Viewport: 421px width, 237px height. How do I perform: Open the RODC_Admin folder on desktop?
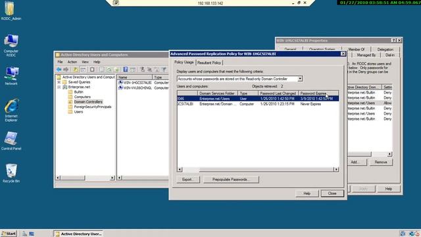11,11
